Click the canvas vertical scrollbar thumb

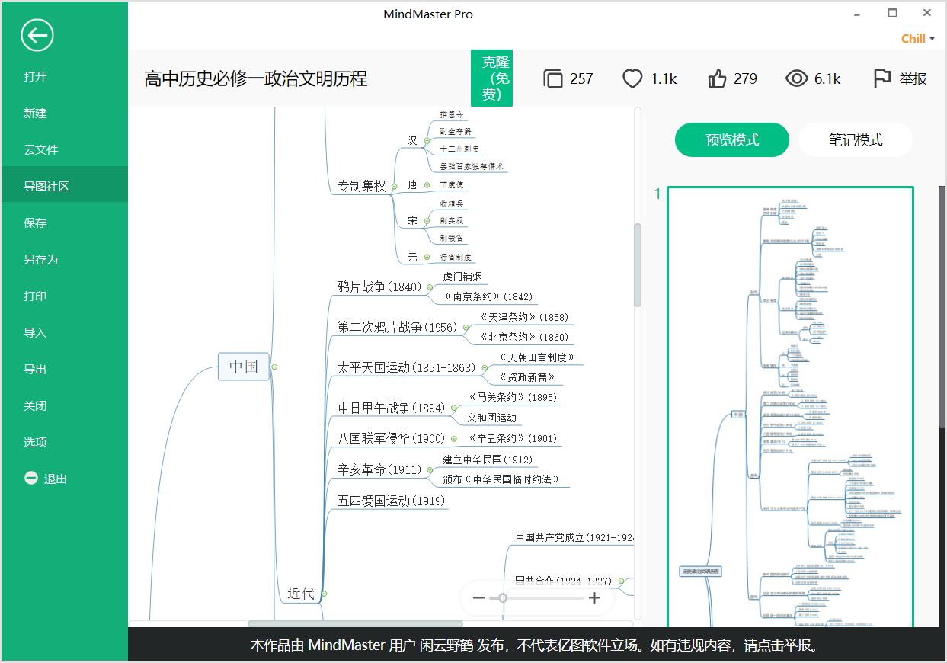click(x=638, y=264)
